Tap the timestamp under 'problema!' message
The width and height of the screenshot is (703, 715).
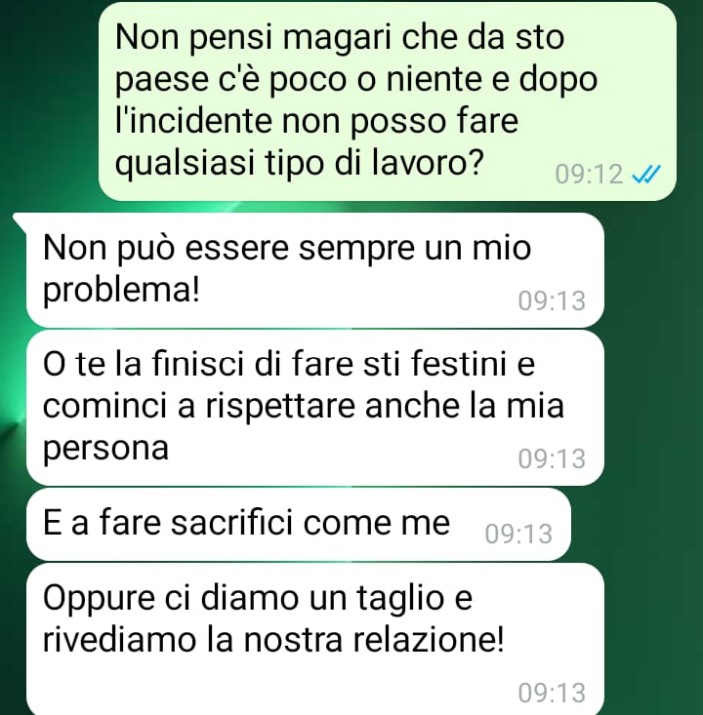(x=552, y=301)
